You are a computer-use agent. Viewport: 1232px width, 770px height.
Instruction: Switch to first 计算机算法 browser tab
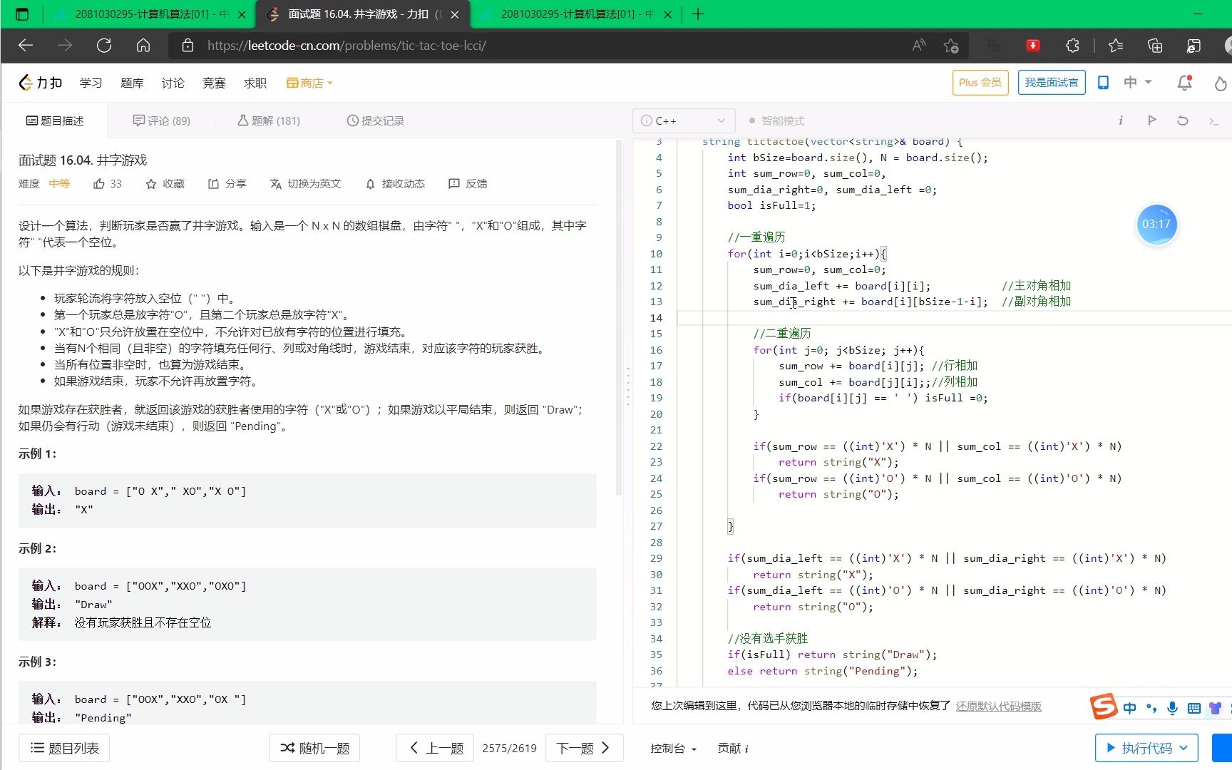click(x=150, y=14)
